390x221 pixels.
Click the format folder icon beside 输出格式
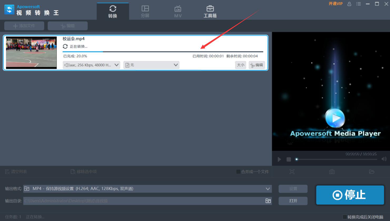(27, 188)
